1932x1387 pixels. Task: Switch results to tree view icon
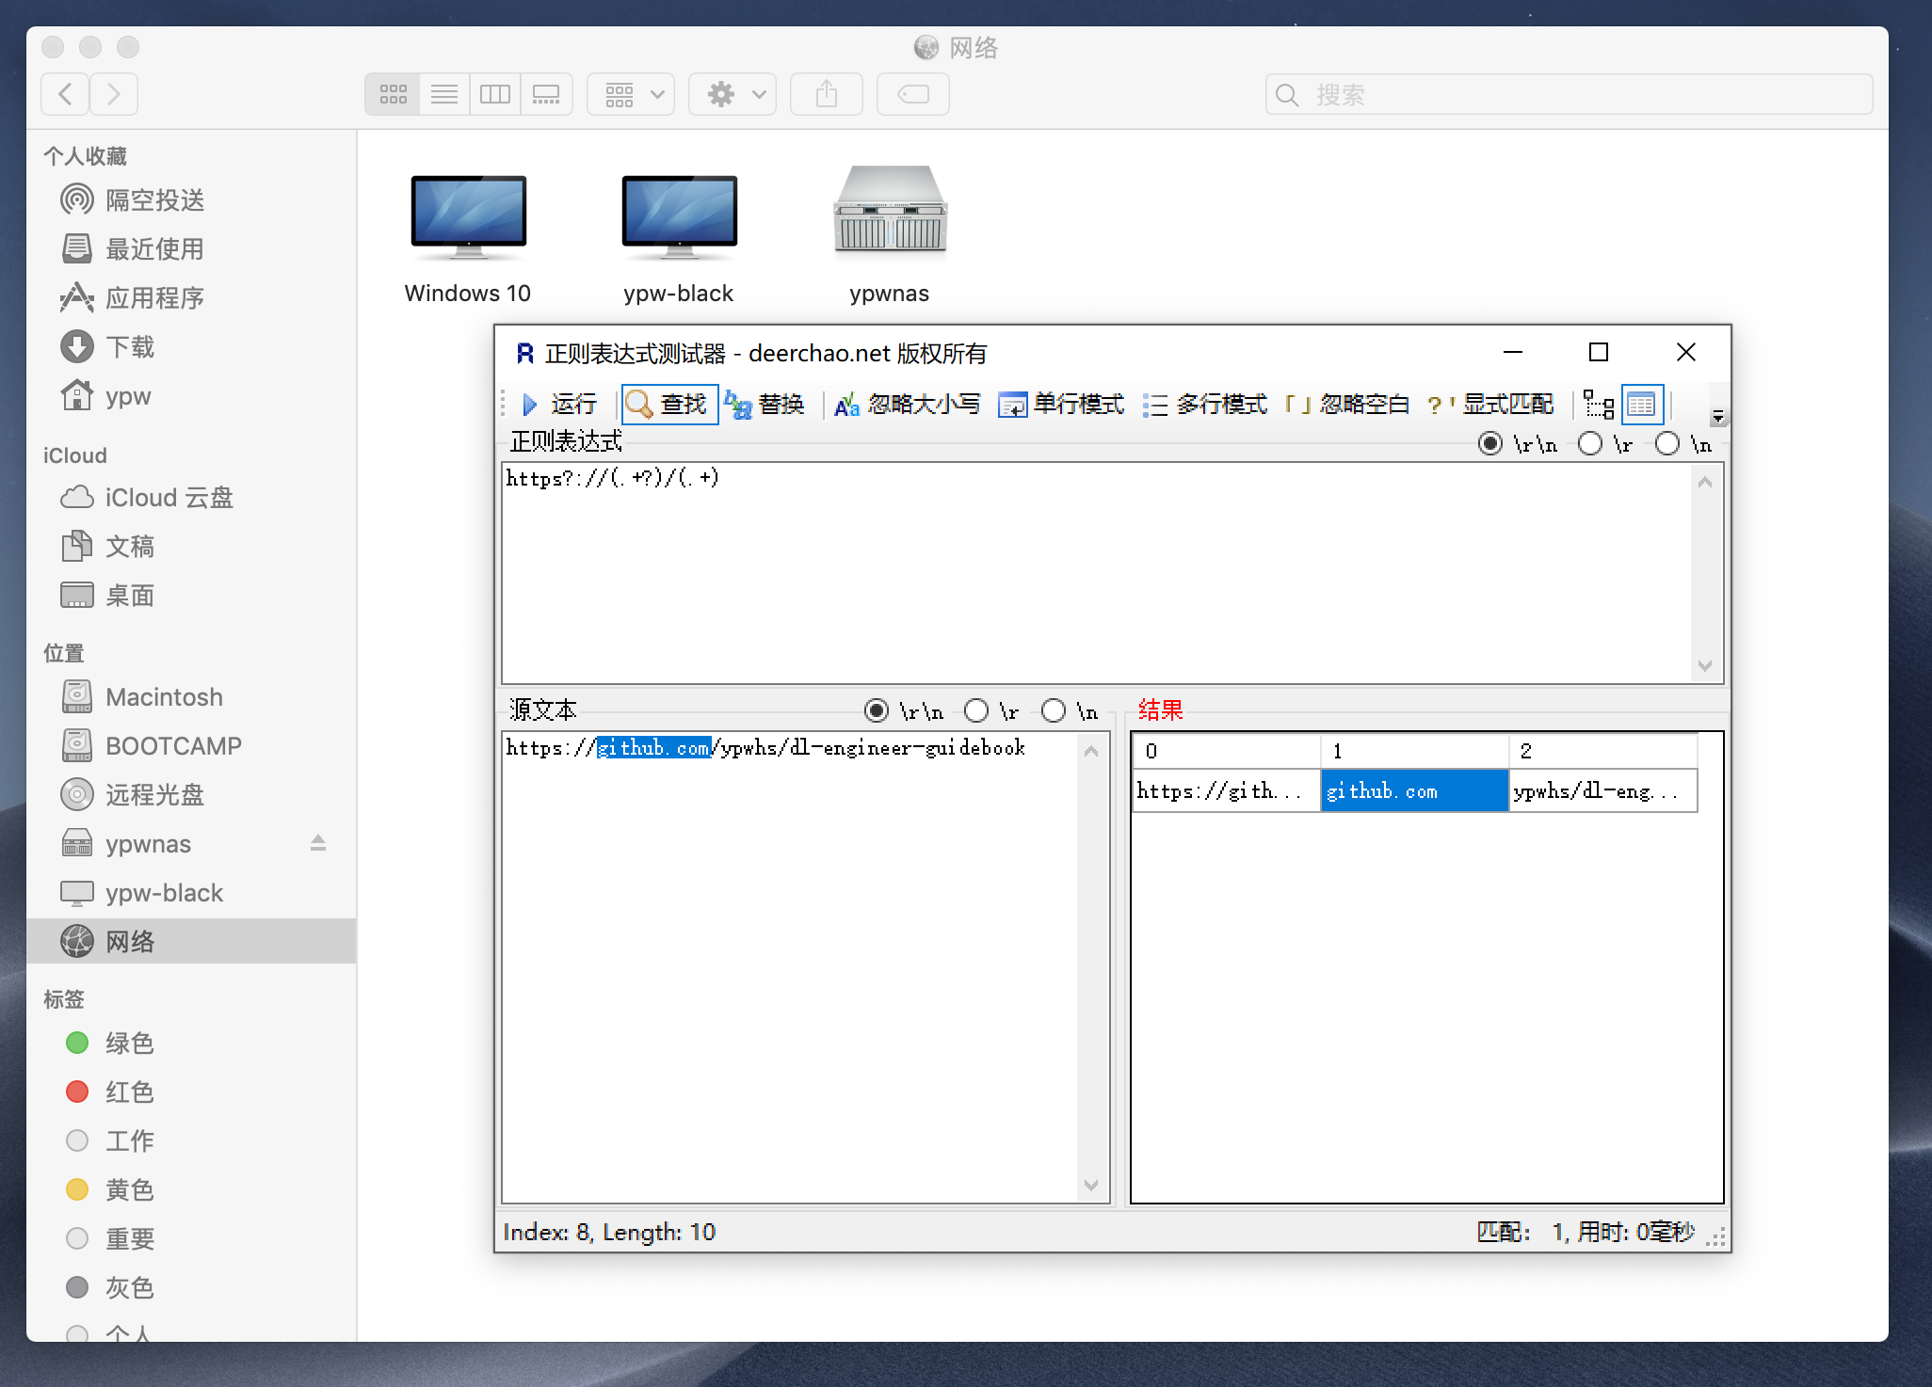(x=1599, y=405)
